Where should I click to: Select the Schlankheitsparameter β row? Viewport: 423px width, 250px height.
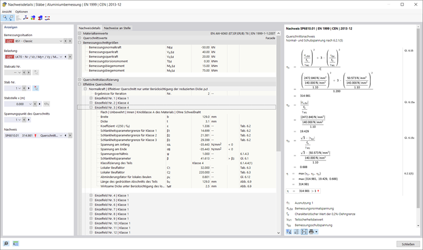(x=179, y=159)
